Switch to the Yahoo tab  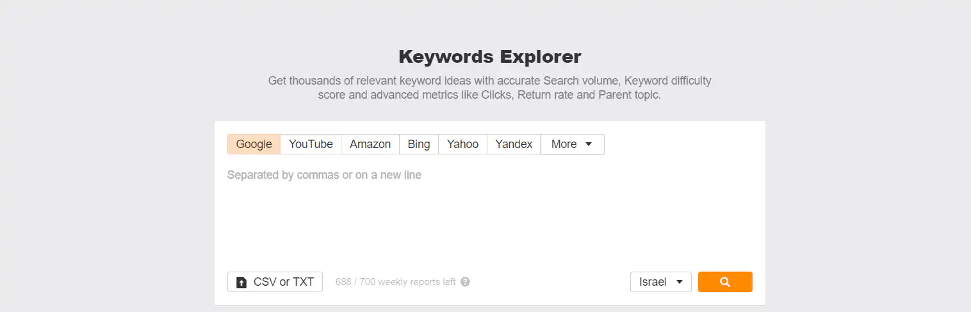click(x=462, y=144)
